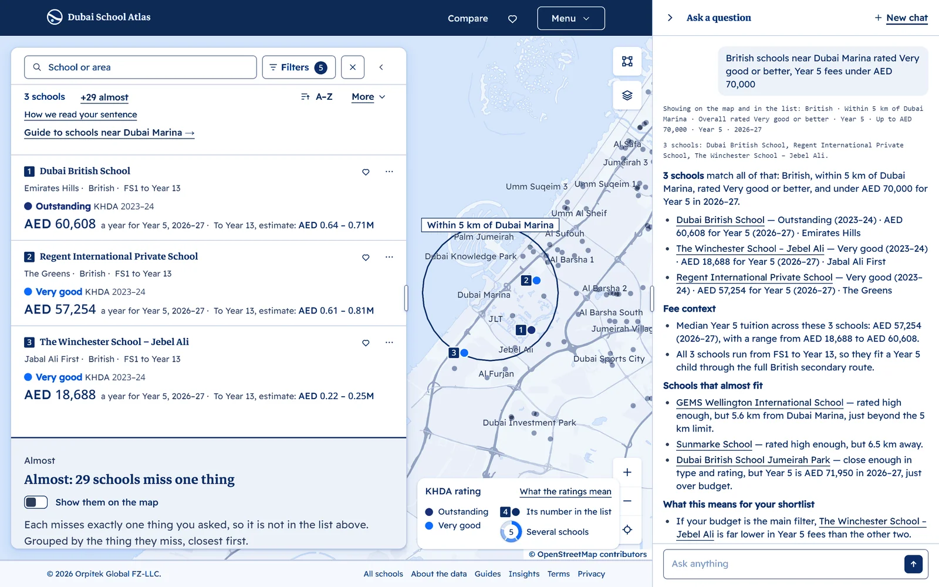
Task: Start a New chat
Action: [901, 18]
